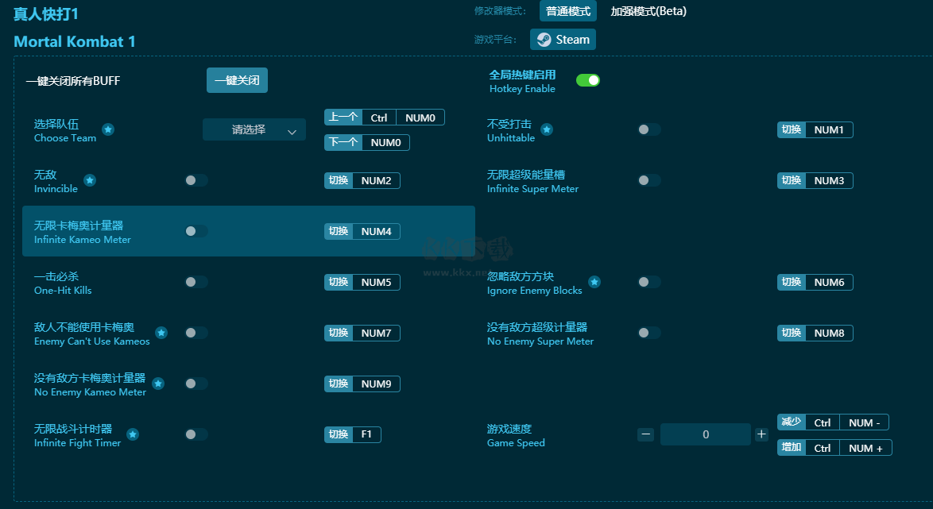Click the Steam platform button
Viewport: 933px width, 509px height.
pos(563,39)
